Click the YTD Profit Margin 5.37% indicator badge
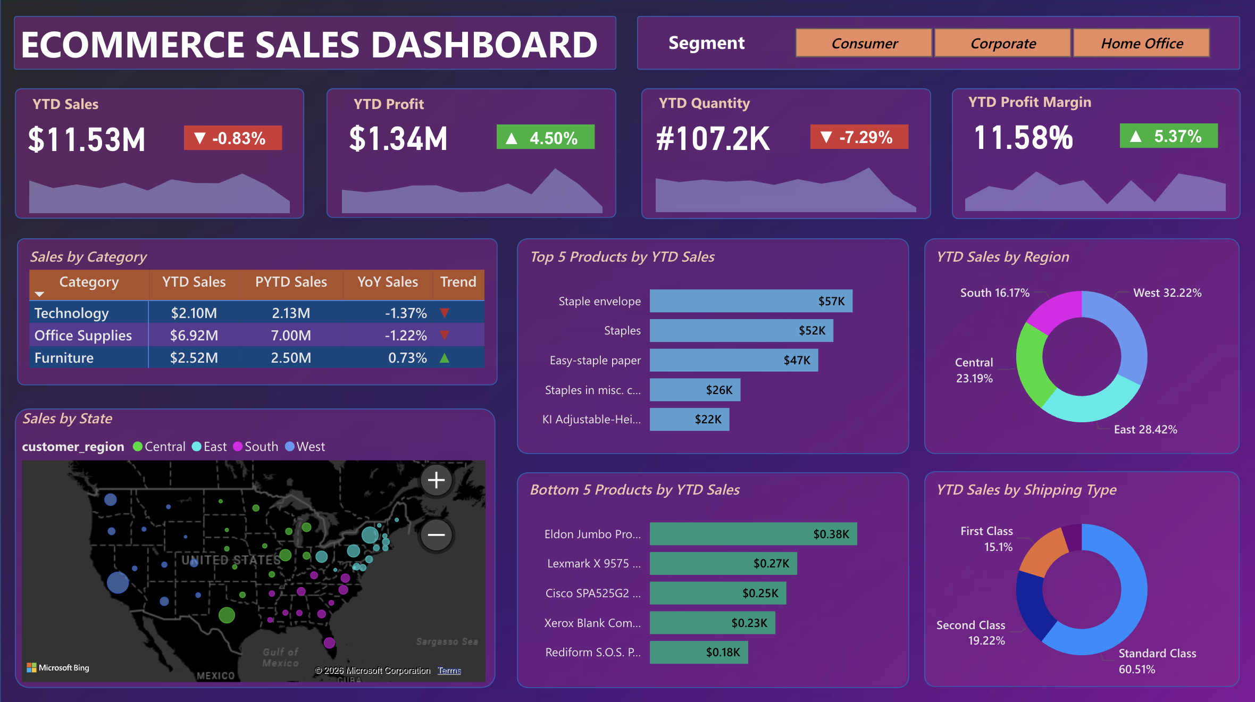Image resolution: width=1255 pixels, height=702 pixels. click(x=1169, y=136)
